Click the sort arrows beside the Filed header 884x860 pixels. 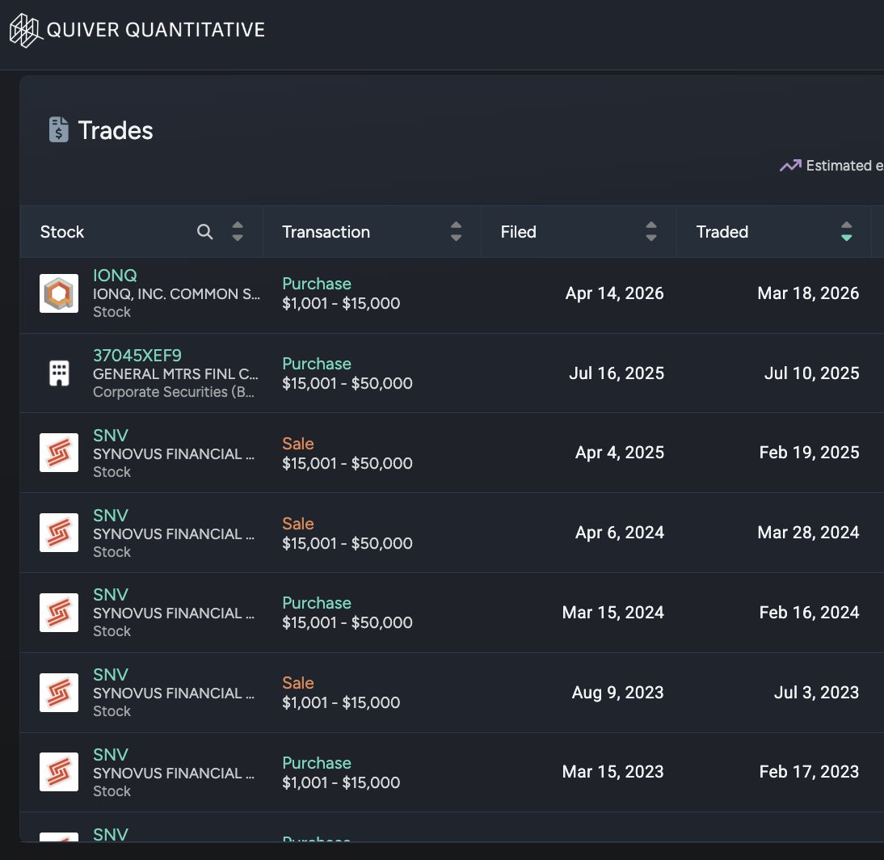point(650,232)
